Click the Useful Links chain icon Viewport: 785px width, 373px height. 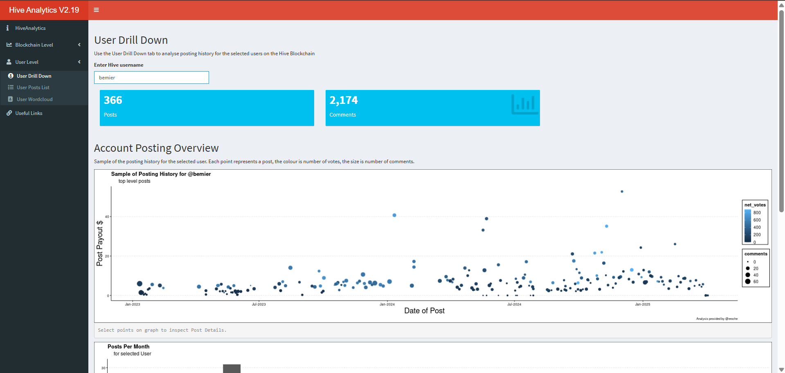9,113
